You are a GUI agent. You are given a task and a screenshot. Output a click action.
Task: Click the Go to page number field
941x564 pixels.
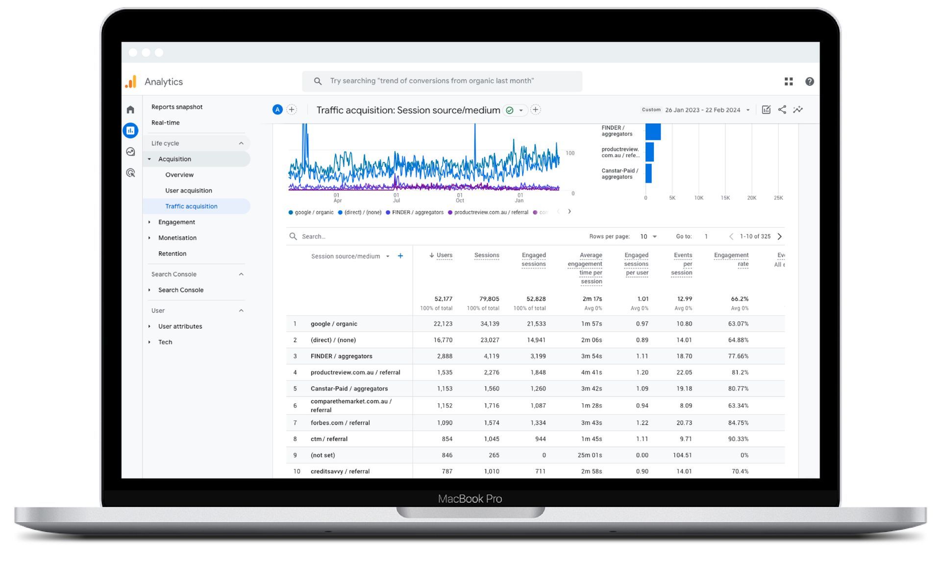coord(706,237)
